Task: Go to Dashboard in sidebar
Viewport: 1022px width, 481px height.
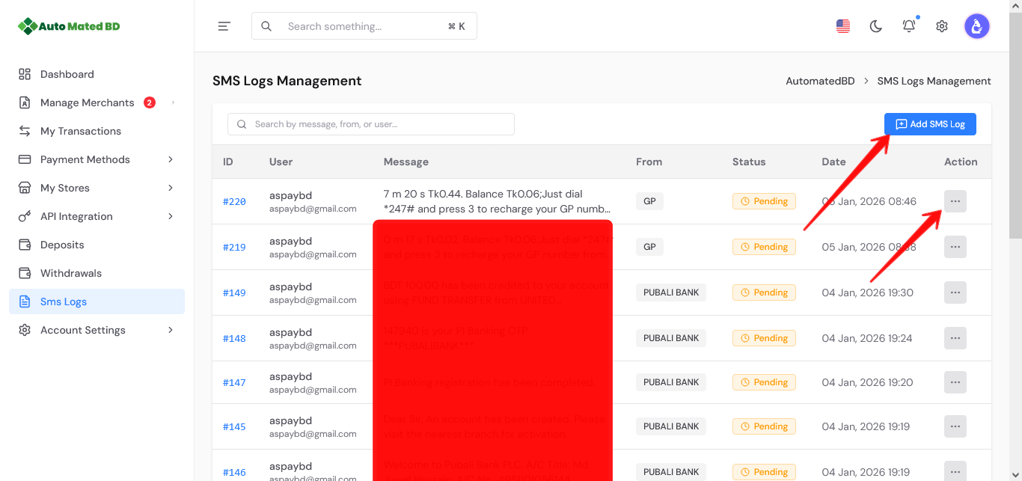Action: click(x=67, y=74)
